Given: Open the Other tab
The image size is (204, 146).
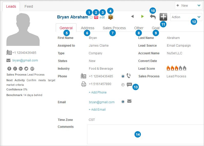Looking at the screenshot, I should pos(139,28).
